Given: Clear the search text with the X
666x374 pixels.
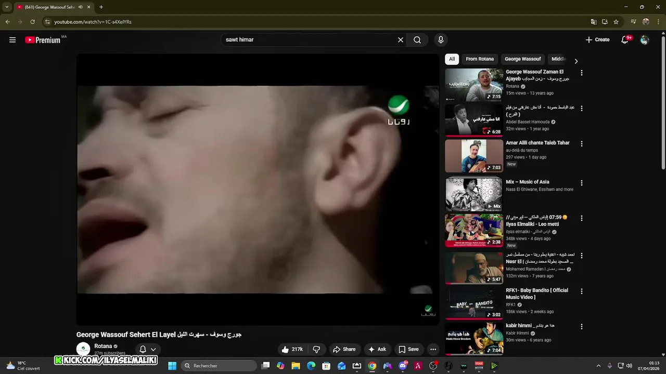Looking at the screenshot, I should point(401,40).
